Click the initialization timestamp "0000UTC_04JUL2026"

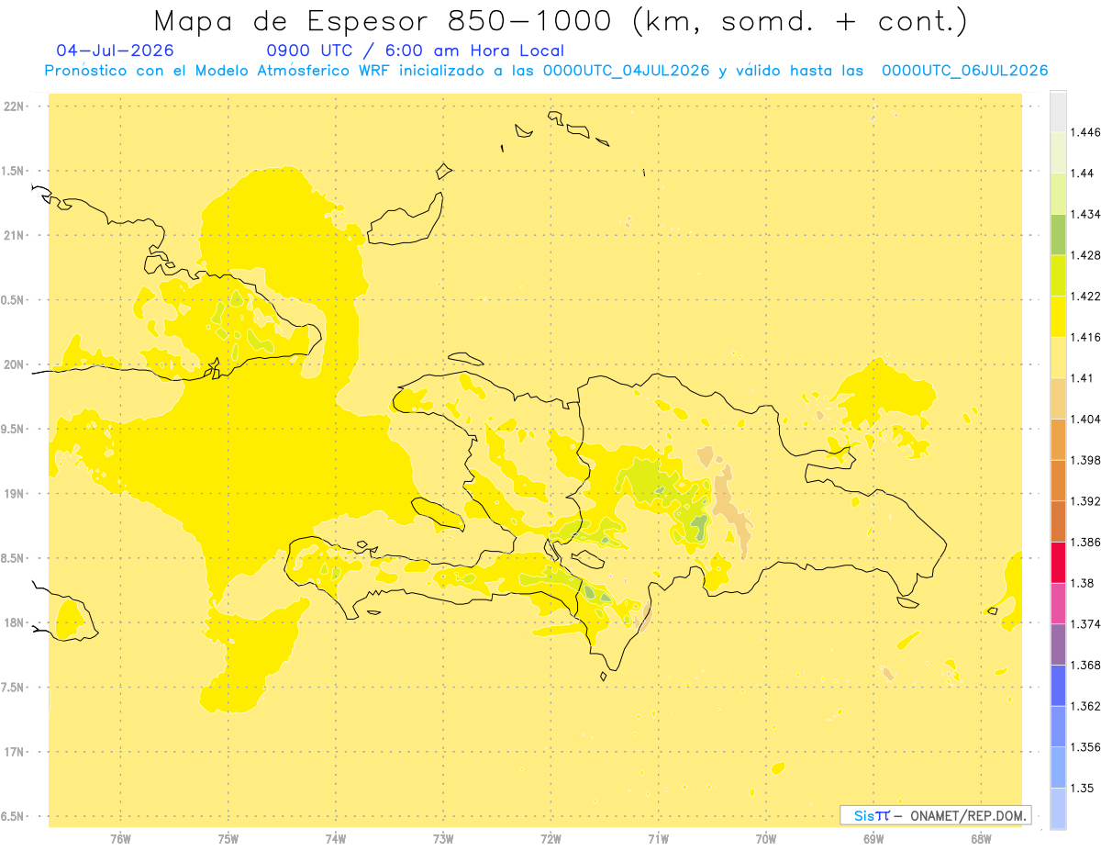coord(626,71)
